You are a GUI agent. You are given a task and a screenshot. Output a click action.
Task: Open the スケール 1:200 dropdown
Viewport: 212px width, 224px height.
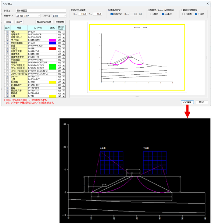[x=59, y=16]
